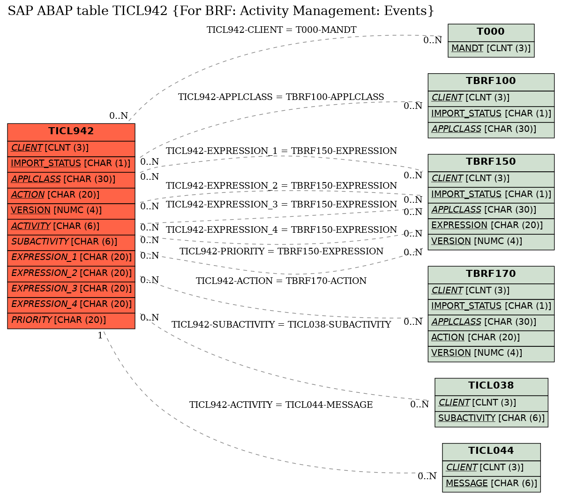Select CLIENT field in TICL038

click(x=491, y=403)
